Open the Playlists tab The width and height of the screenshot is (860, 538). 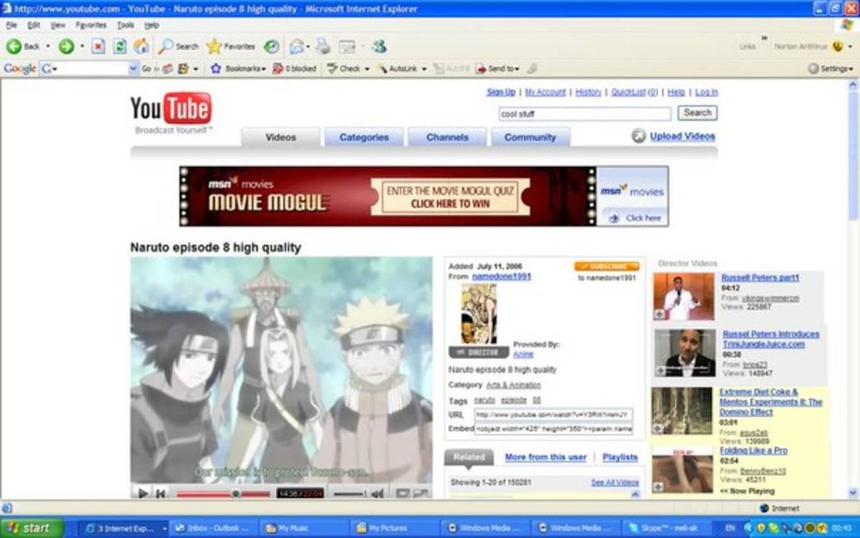click(x=620, y=457)
